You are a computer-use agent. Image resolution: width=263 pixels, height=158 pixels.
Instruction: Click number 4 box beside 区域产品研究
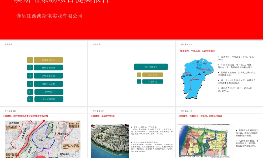[x=30, y=84]
